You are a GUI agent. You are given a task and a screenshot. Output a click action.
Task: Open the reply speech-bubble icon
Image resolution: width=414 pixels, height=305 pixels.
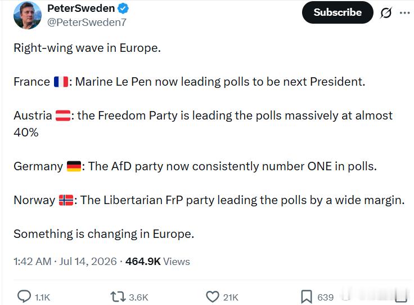point(24,297)
